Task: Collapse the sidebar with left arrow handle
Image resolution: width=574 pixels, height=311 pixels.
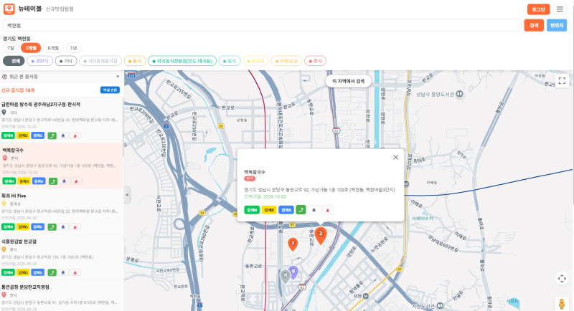Action: coord(127,194)
